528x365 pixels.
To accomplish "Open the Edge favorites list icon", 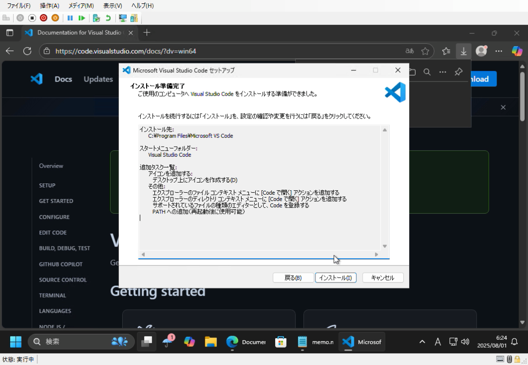I will tap(446, 51).
